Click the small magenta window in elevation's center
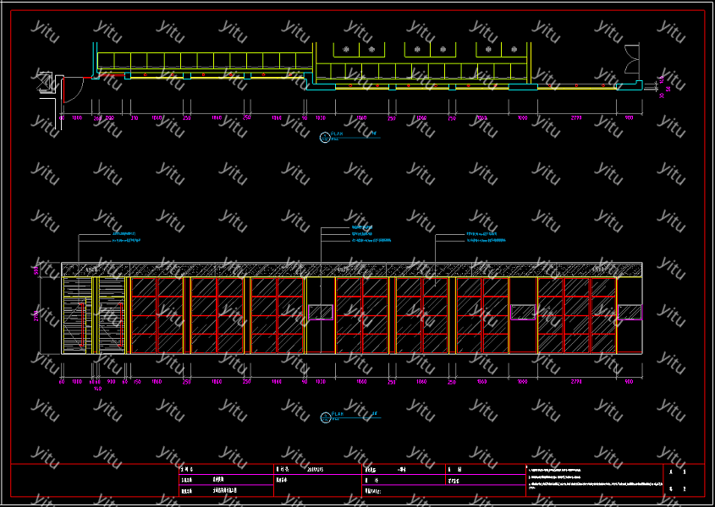Screen dimensions: 715x507 [321, 313]
